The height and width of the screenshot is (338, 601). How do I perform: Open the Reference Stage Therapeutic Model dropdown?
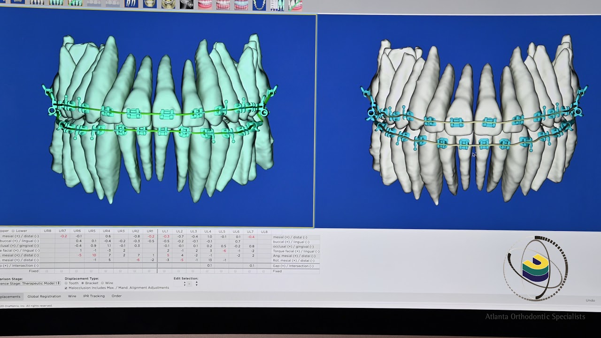pyautogui.click(x=31, y=283)
